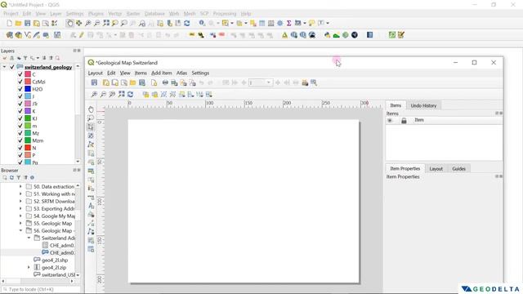Open the Layout menu in layout window
The height and width of the screenshot is (294, 523).
click(95, 73)
